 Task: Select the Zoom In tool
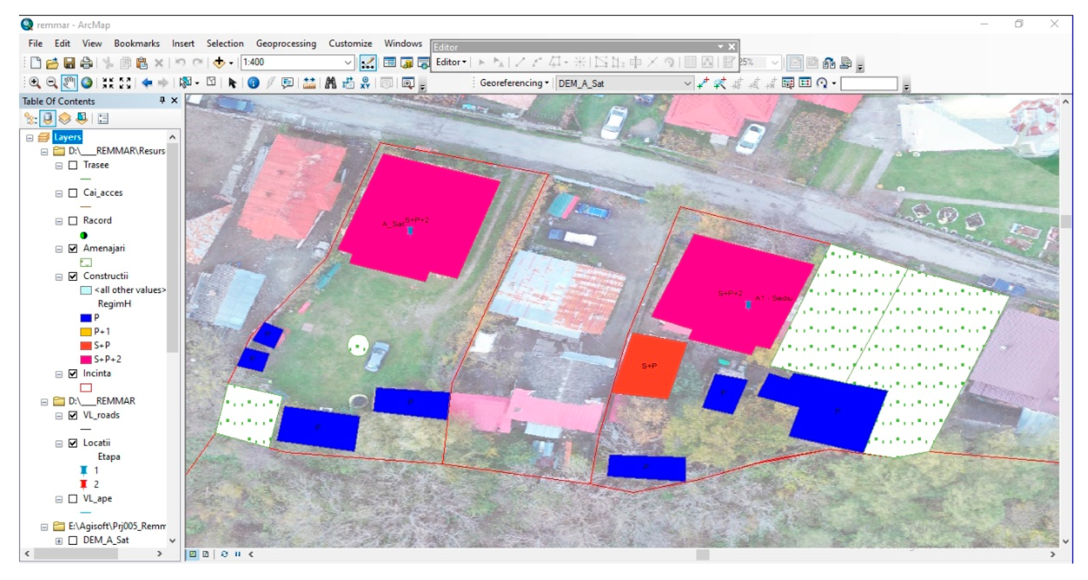pos(35,83)
